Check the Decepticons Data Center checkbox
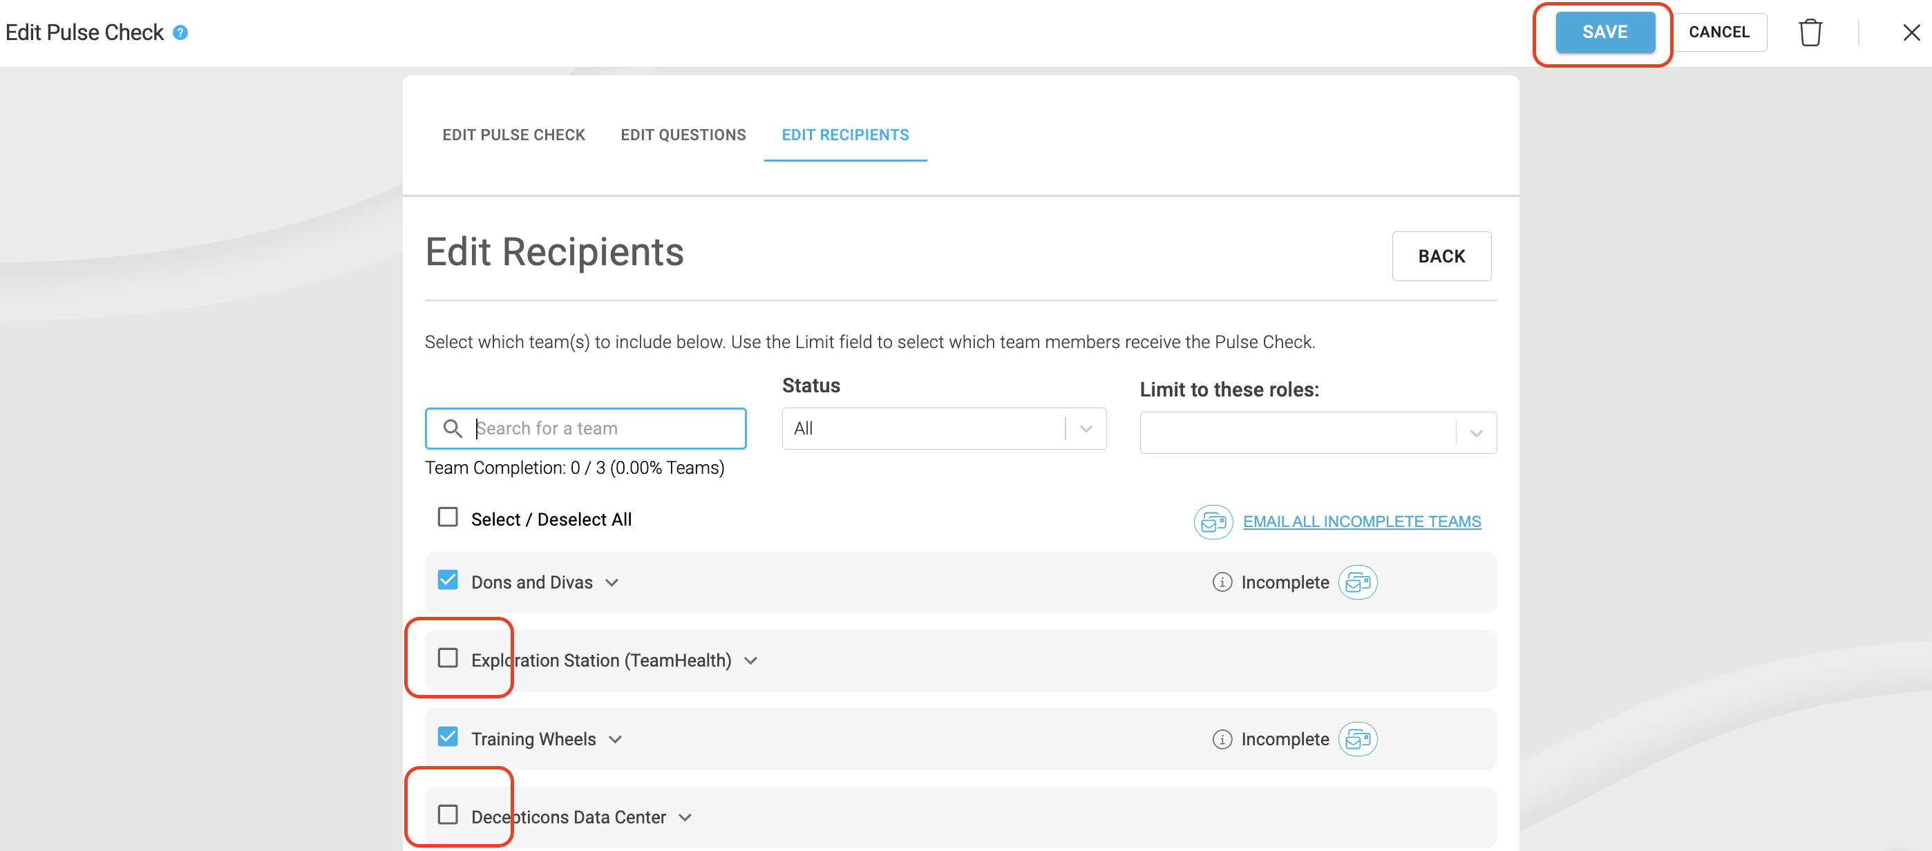Viewport: 1932px width, 851px height. (448, 815)
